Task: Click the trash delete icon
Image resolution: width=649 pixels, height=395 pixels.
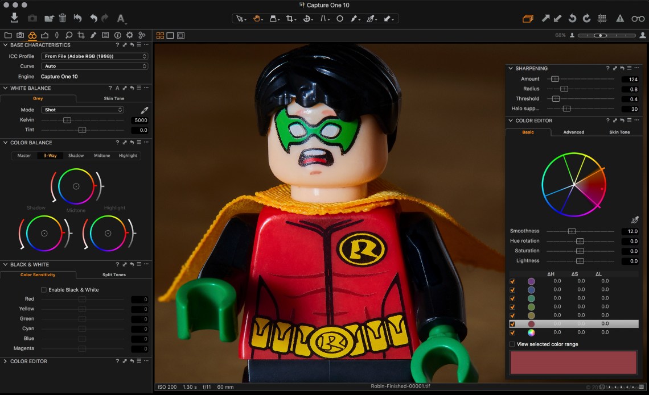Action: (63, 18)
